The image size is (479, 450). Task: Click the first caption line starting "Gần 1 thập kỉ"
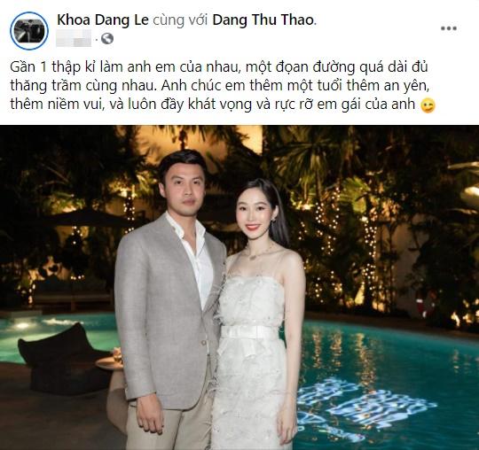coord(219,67)
